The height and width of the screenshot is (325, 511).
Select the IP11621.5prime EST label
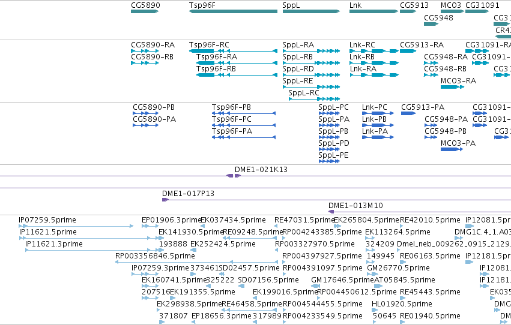coord(48,232)
